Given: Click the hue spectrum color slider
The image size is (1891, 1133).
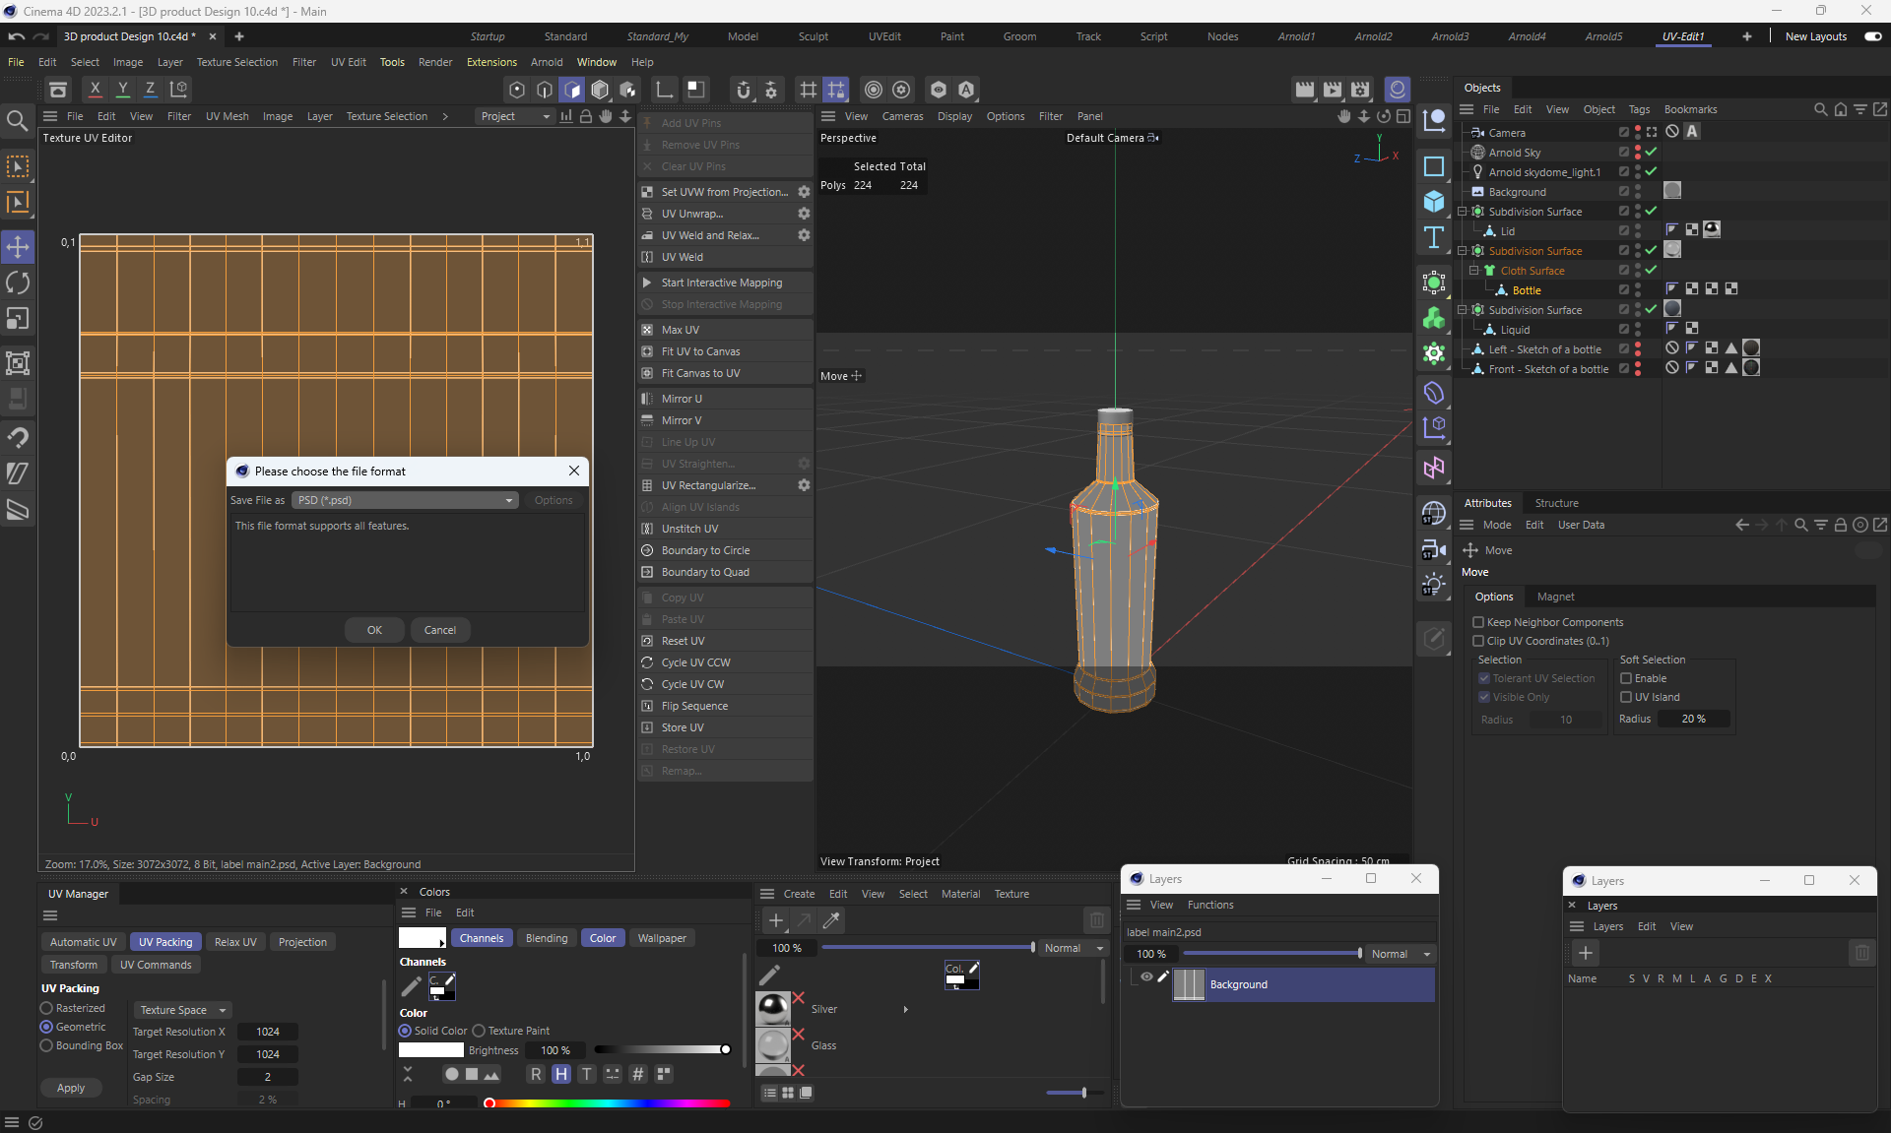Looking at the screenshot, I should pos(608,1103).
